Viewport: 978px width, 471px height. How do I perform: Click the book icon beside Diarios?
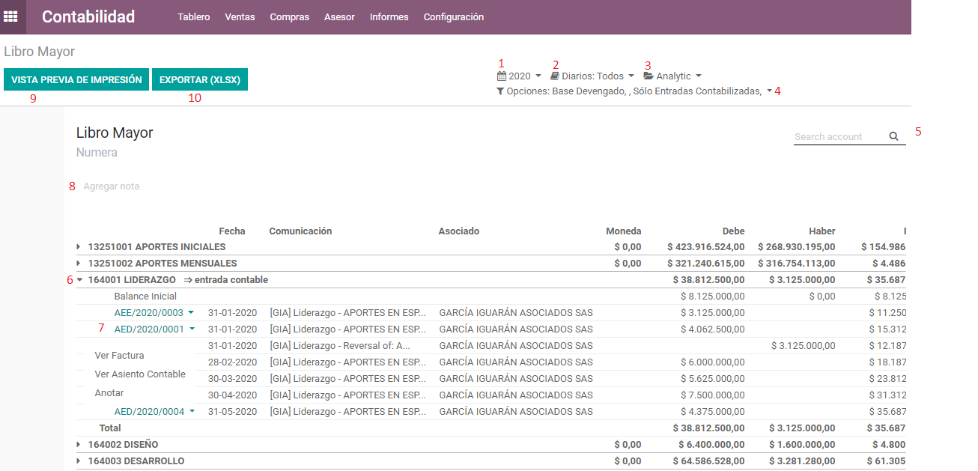(555, 76)
